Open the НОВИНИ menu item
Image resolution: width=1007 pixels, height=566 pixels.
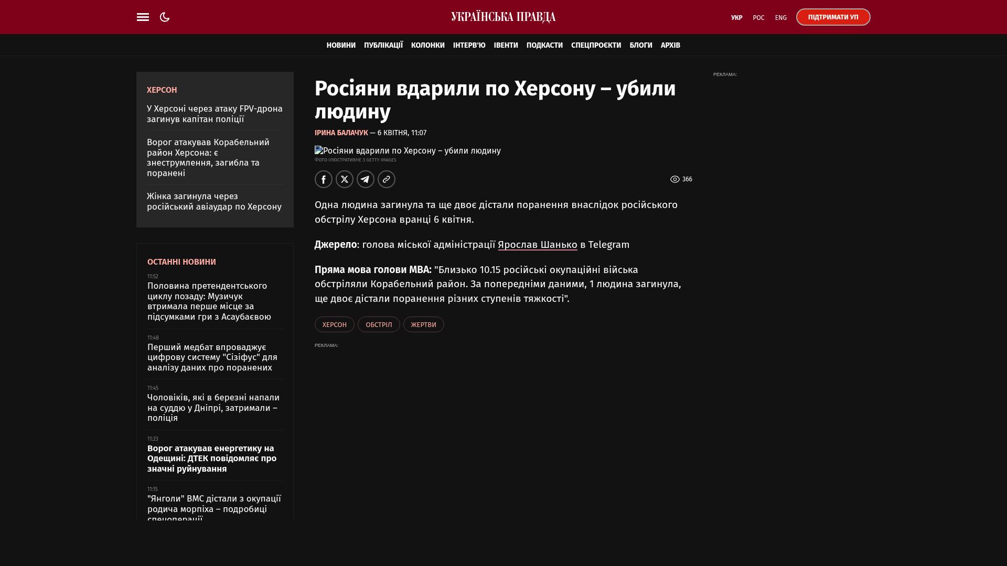click(x=341, y=46)
